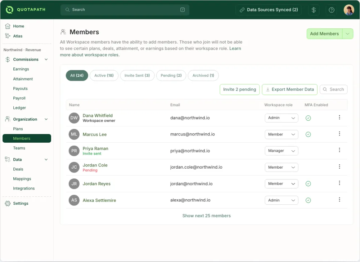Click the Data mapping icon in sidebar

pyautogui.click(x=8, y=159)
